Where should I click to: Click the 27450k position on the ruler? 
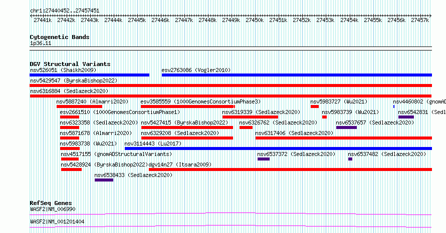[x=255, y=20]
